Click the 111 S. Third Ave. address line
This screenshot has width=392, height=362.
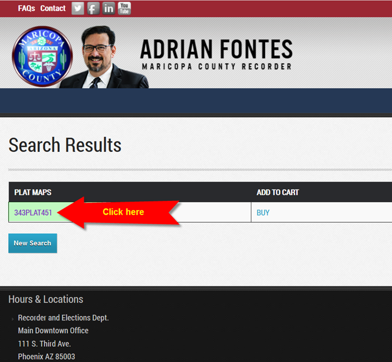click(44, 343)
